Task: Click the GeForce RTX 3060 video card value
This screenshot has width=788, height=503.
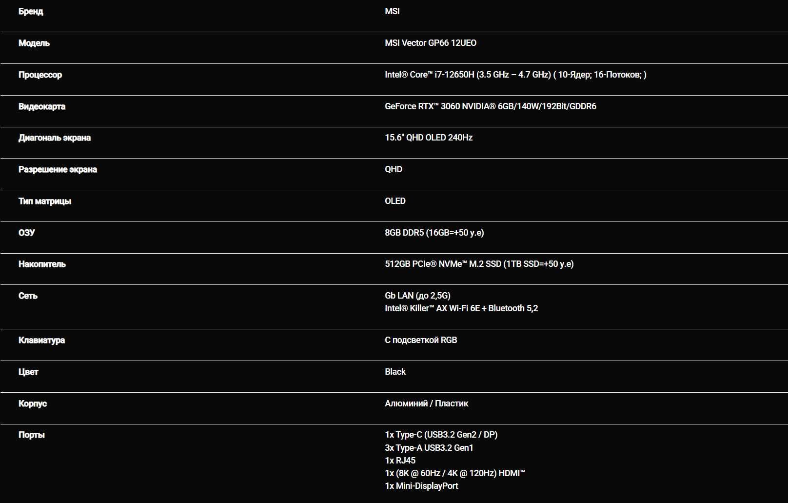Action: [491, 106]
